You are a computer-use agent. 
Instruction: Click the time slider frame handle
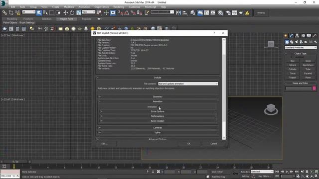click(x=15, y=162)
